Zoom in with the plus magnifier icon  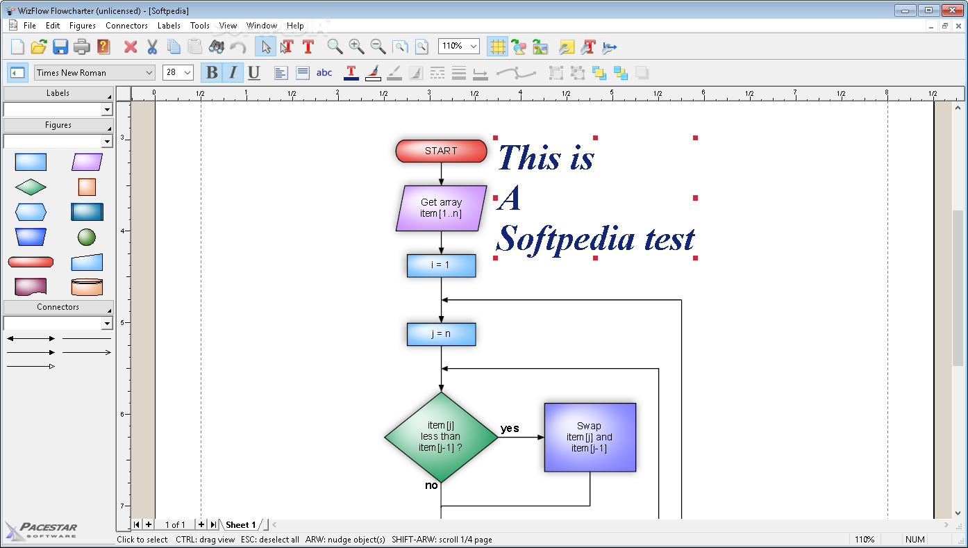coord(356,47)
